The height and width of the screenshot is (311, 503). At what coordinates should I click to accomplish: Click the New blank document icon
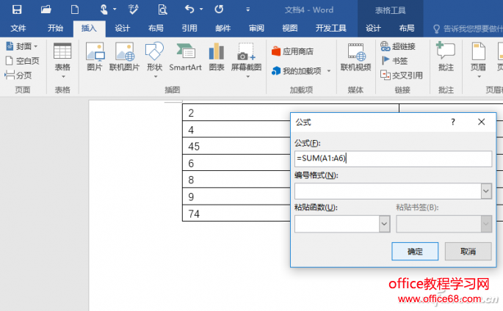[75, 10]
